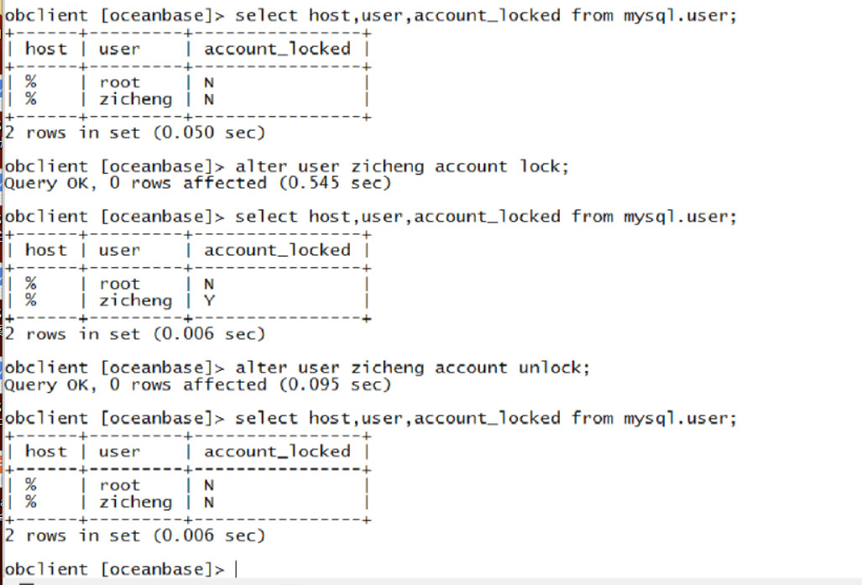Screen dimensions: 862x585
Task: Click the 'host' header in the second table
Action: click(x=45, y=250)
